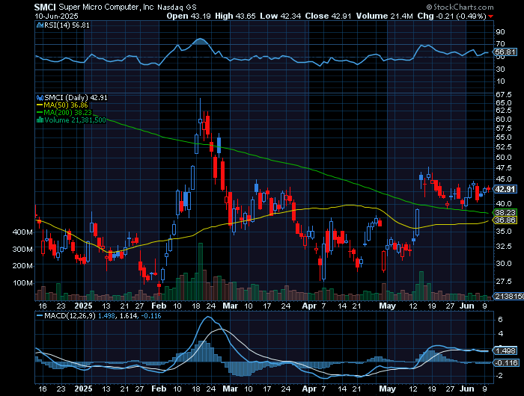
Task: Click the 56.81 RSI value tag on axis
Action: click(505, 52)
